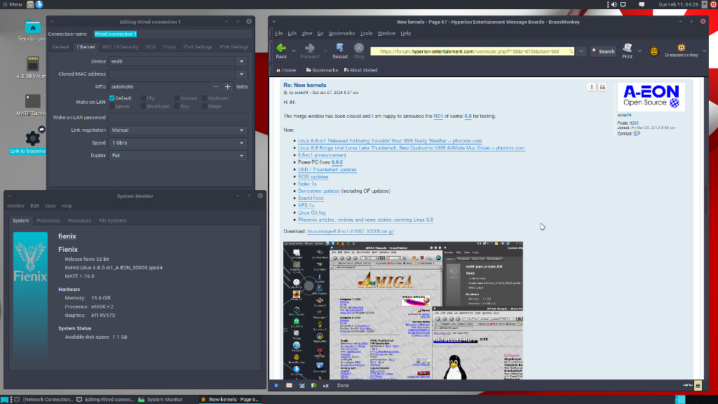Open the 4.3 GB Volume desktop icon

pos(32,64)
